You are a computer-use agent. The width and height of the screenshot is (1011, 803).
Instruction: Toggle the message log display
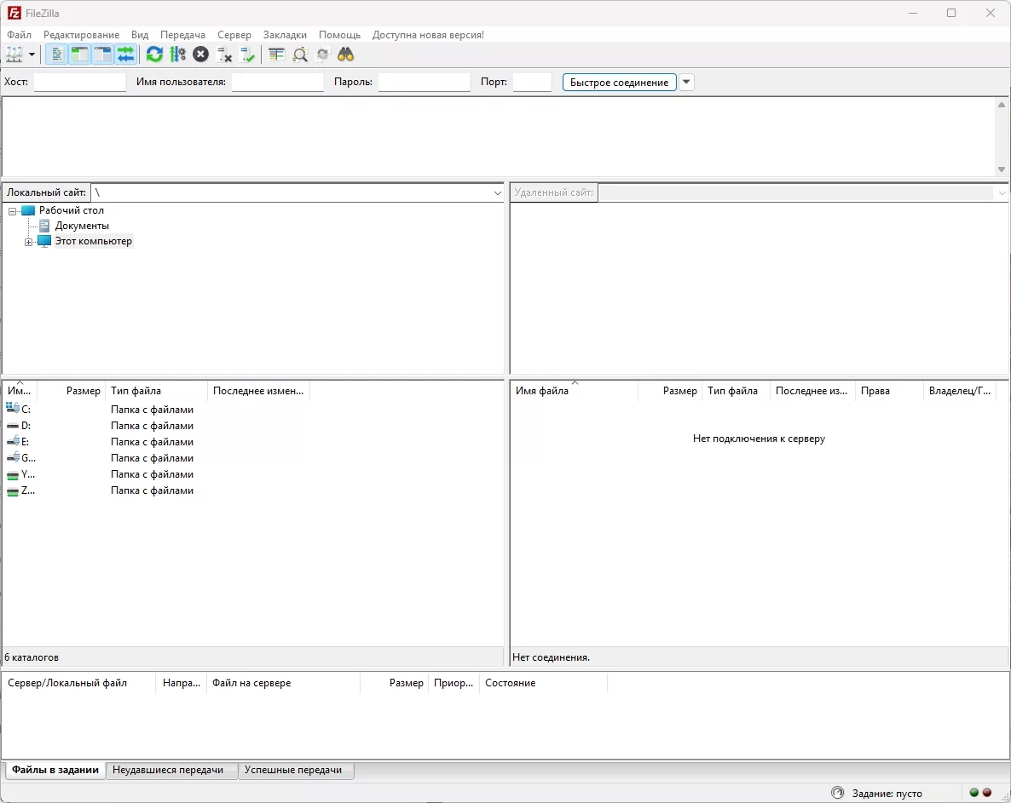point(56,54)
